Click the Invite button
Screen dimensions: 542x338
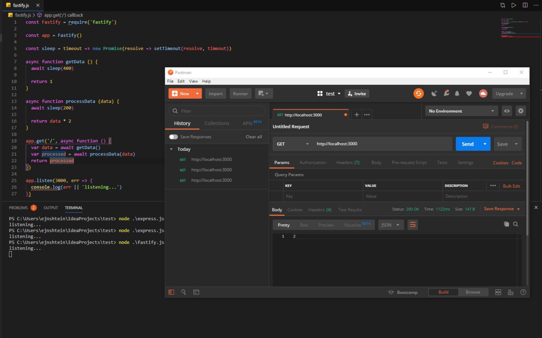pyautogui.click(x=357, y=94)
